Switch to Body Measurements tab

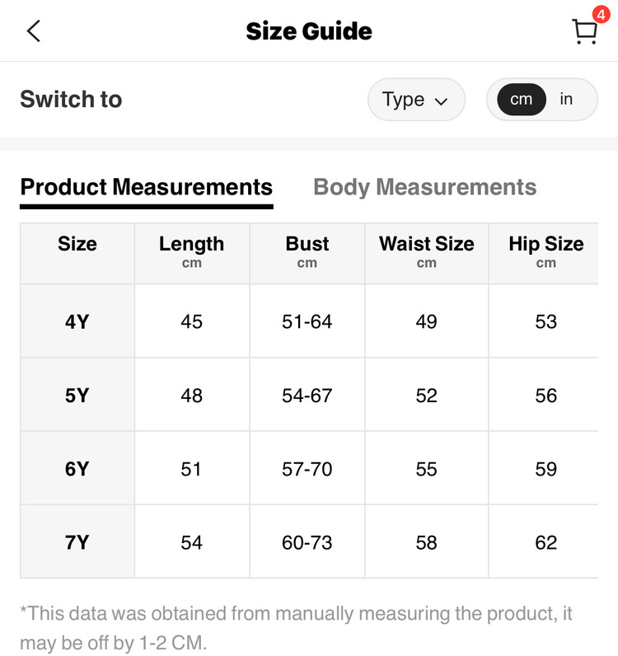(424, 187)
